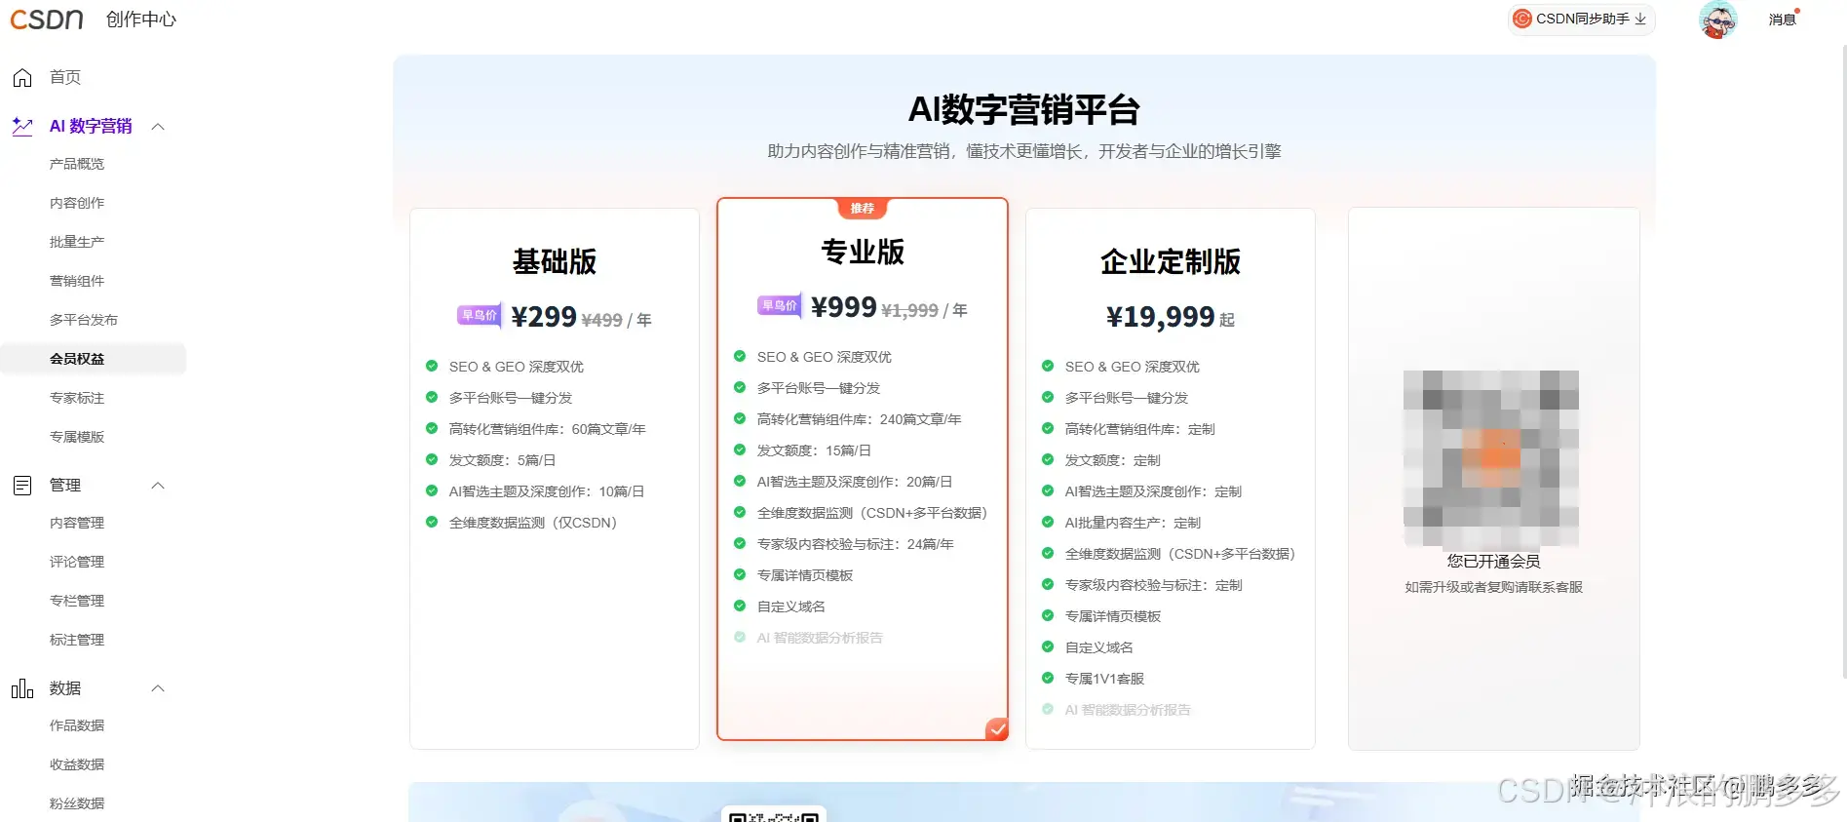Open 专属模版 in the sidebar
Viewport: 1847px width, 822px height.
point(77,437)
